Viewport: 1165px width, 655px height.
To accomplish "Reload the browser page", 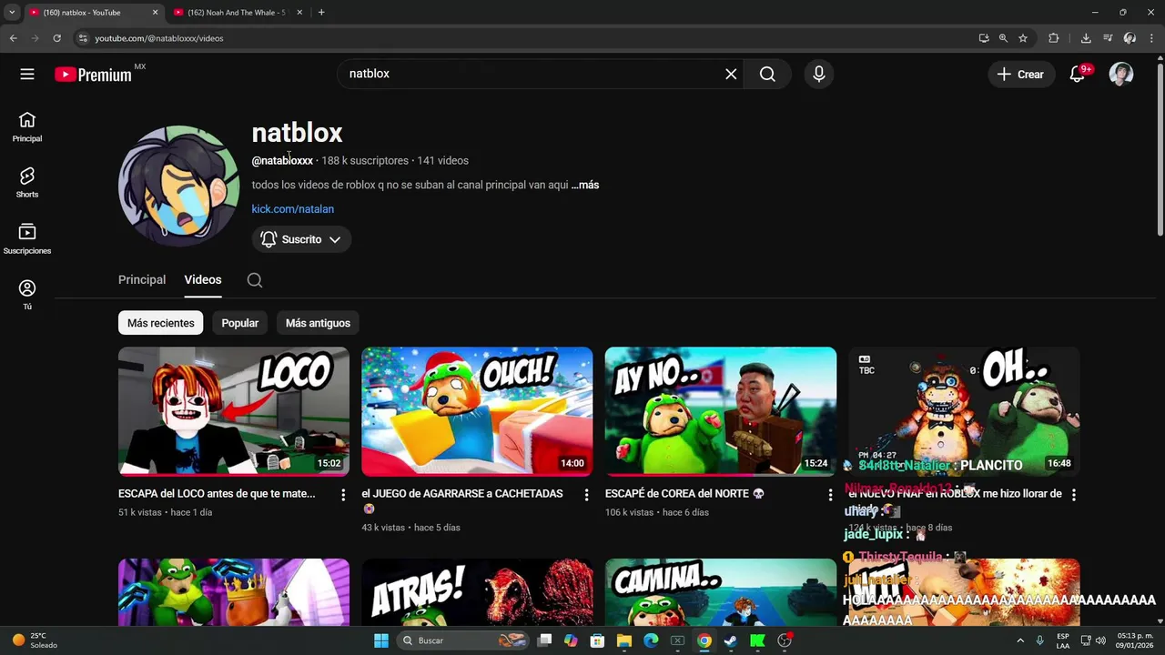I will pos(56,38).
